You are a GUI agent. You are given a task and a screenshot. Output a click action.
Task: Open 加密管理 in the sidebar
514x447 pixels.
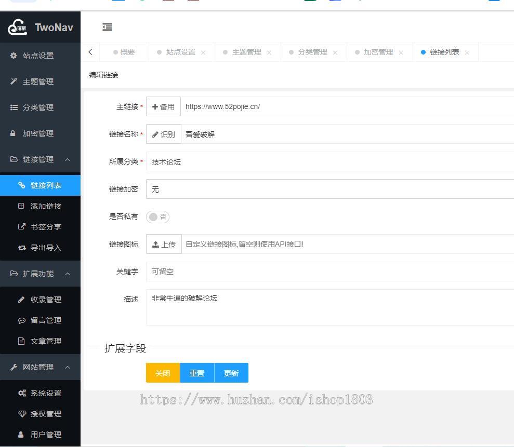40,133
